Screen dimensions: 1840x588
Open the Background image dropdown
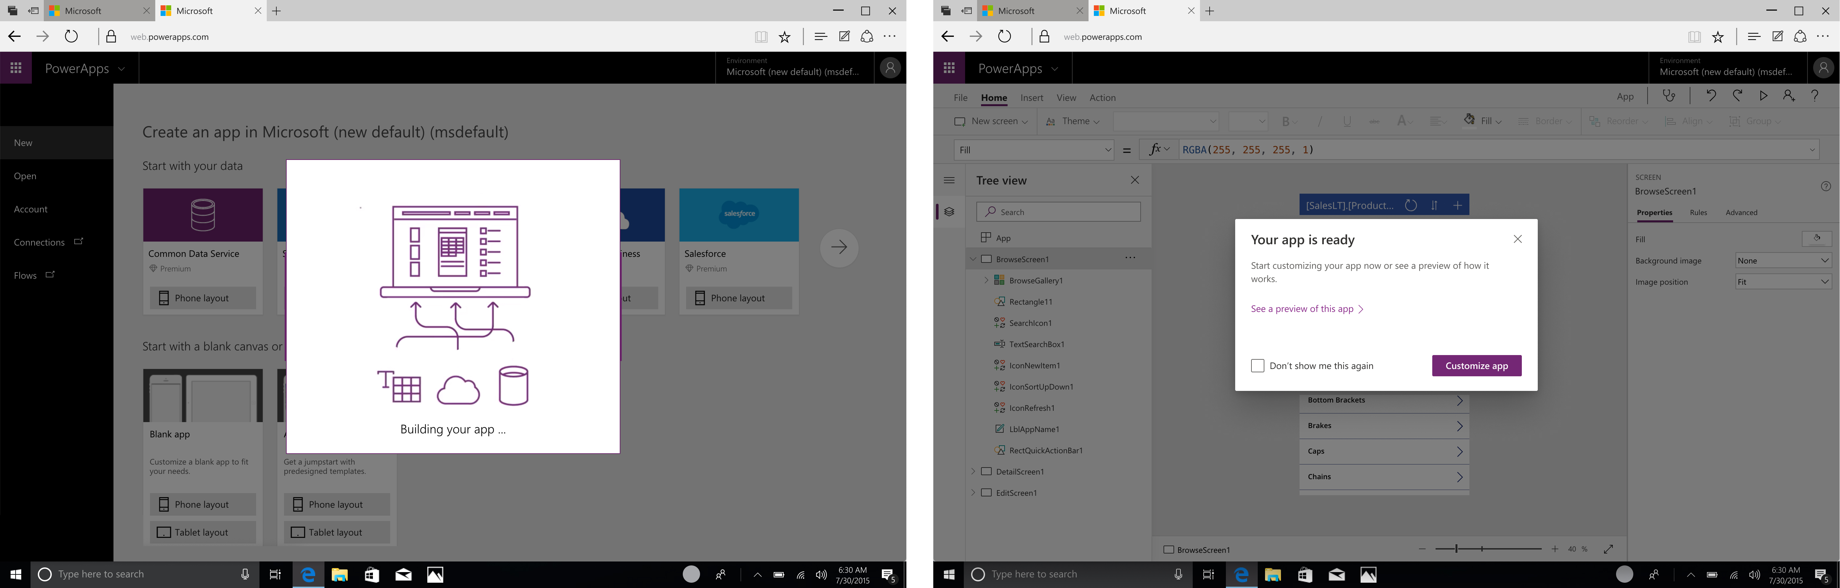pos(1783,261)
